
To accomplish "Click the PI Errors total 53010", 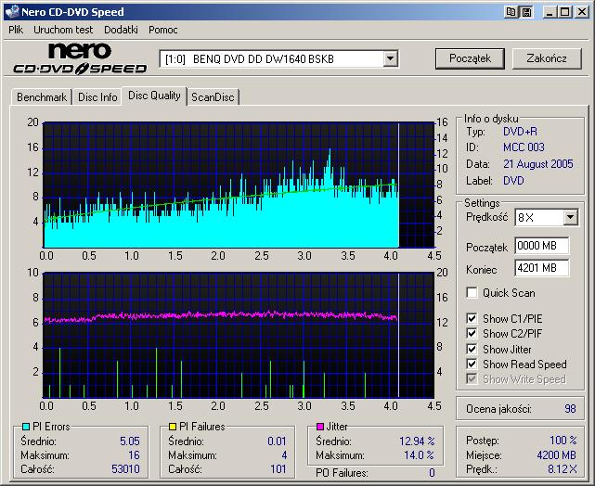I will [125, 469].
